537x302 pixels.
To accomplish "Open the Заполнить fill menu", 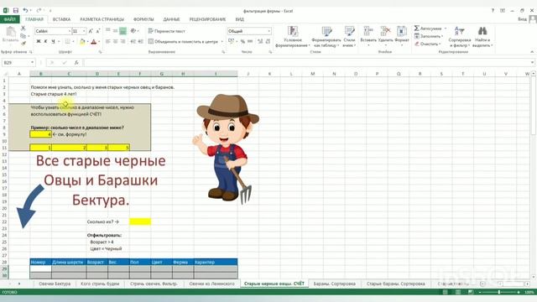I will pyautogui.click(x=429, y=36).
